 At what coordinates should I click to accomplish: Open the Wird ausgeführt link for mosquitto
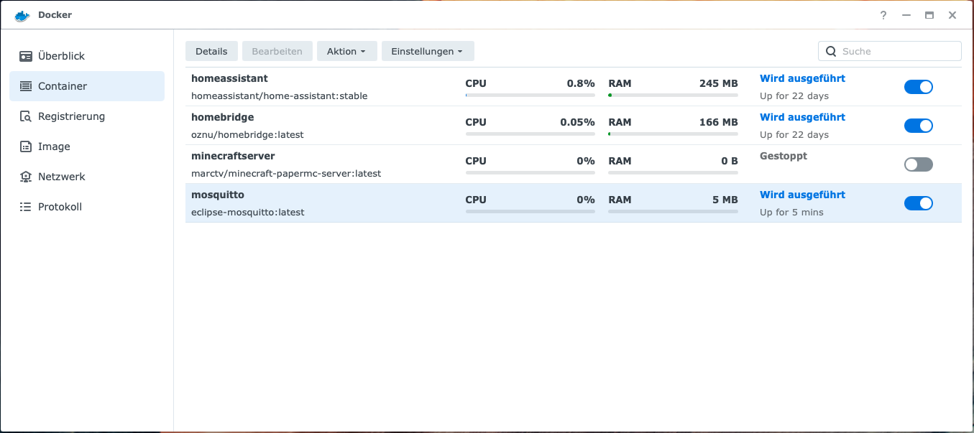coord(802,195)
